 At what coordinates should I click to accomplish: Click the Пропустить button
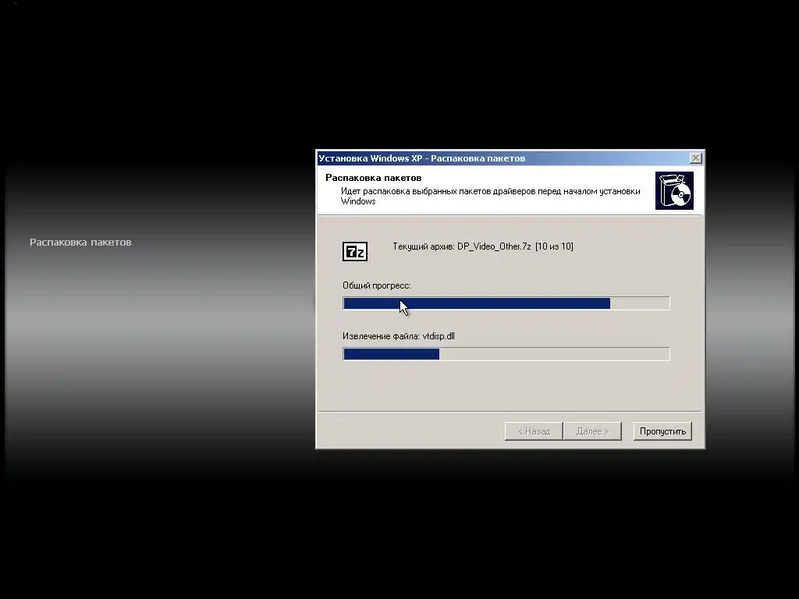pos(662,431)
